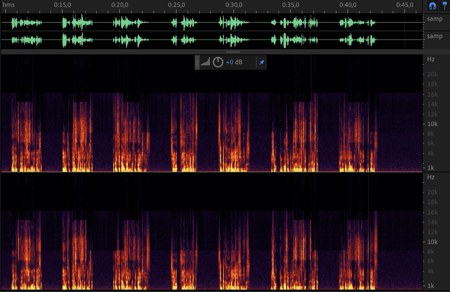Click the 0:40,0 mark on the timeline
The height and width of the screenshot is (292, 450).
[x=348, y=5]
